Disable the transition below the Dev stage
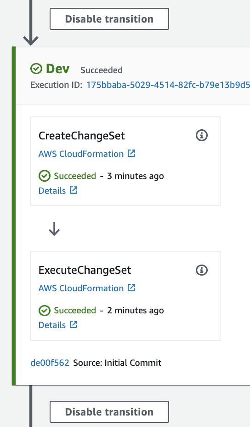Image resolution: width=250 pixels, height=427 pixels. pyautogui.click(x=109, y=412)
